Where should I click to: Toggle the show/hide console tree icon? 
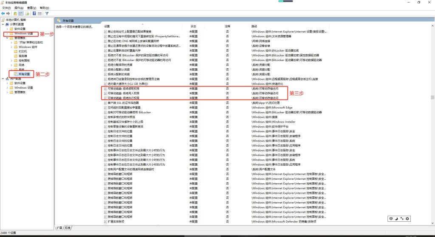pos(20,13)
